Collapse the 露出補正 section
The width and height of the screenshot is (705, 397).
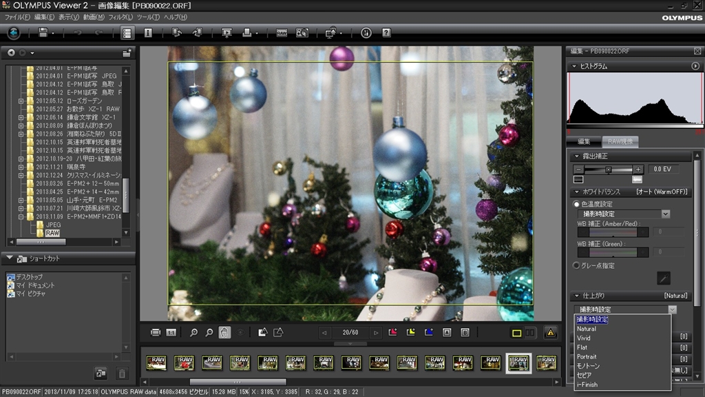pyautogui.click(x=577, y=156)
